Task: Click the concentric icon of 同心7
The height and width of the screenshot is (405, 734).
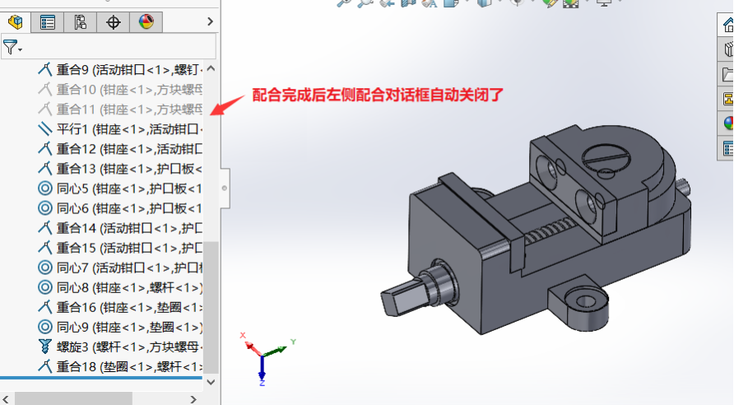Action: [45, 268]
